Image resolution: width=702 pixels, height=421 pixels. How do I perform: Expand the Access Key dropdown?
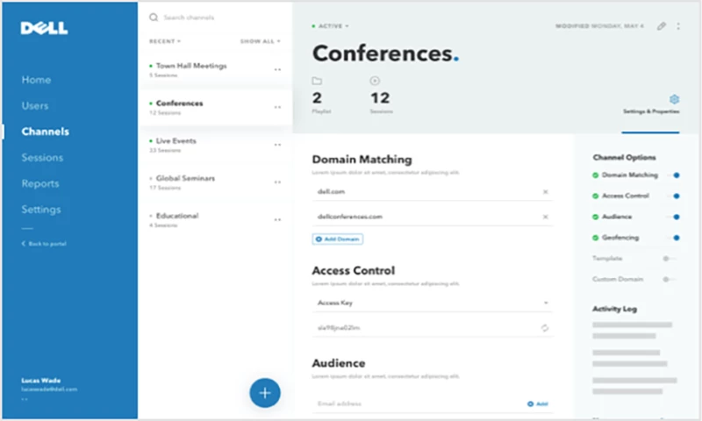545,303
